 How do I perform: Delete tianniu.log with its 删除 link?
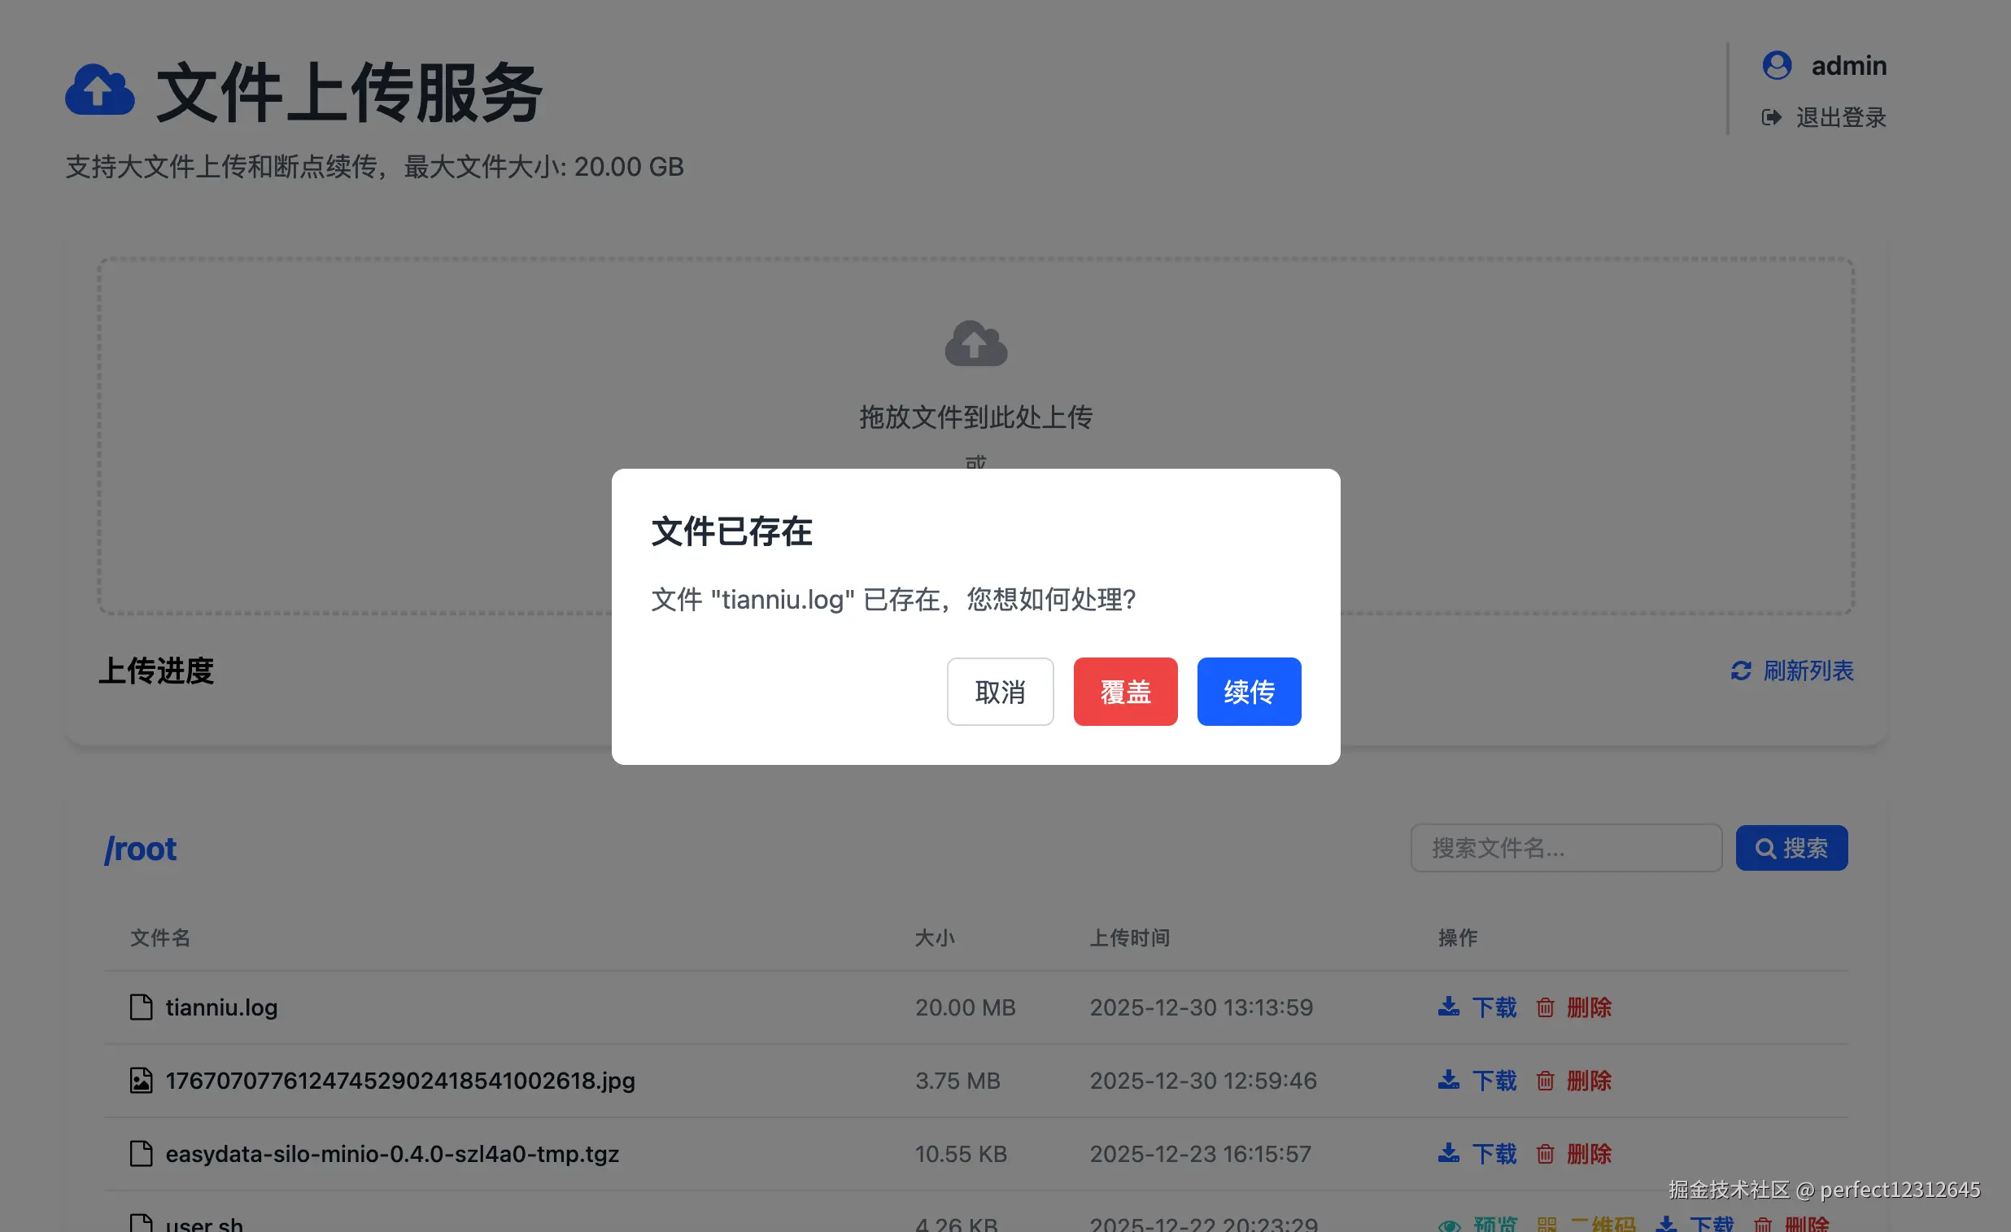pos(1574,1007)
